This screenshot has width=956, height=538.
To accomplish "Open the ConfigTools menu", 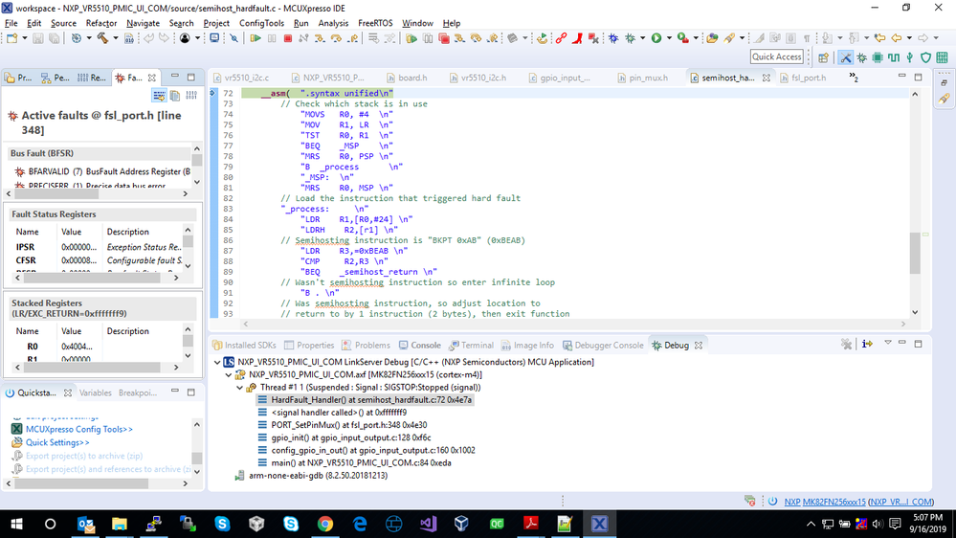I will click(x=261, y=23).
